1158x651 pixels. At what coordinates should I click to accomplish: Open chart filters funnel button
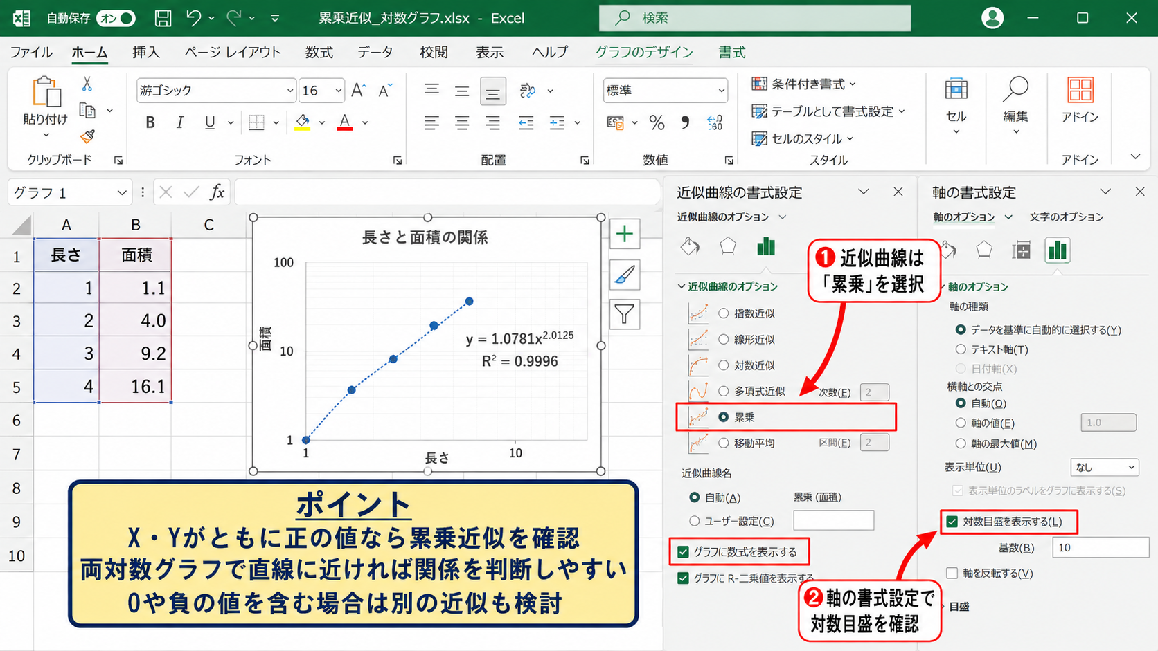coord(625,315)
